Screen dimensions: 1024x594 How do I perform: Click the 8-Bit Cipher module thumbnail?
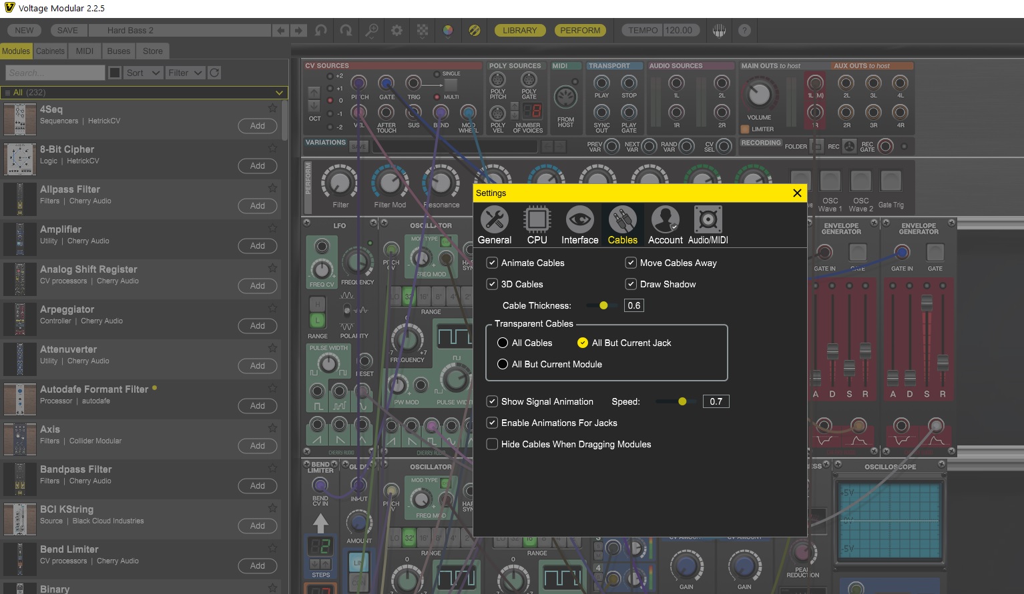point(20,160)
